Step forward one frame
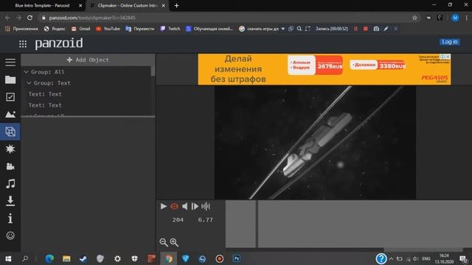 [x=195, y=206]
